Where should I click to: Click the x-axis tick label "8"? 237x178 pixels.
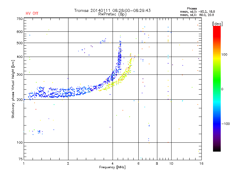[x=157, y=163]
